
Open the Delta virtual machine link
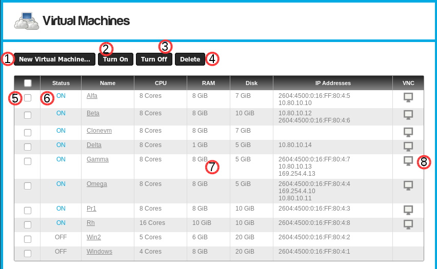(x=94, y=145)
